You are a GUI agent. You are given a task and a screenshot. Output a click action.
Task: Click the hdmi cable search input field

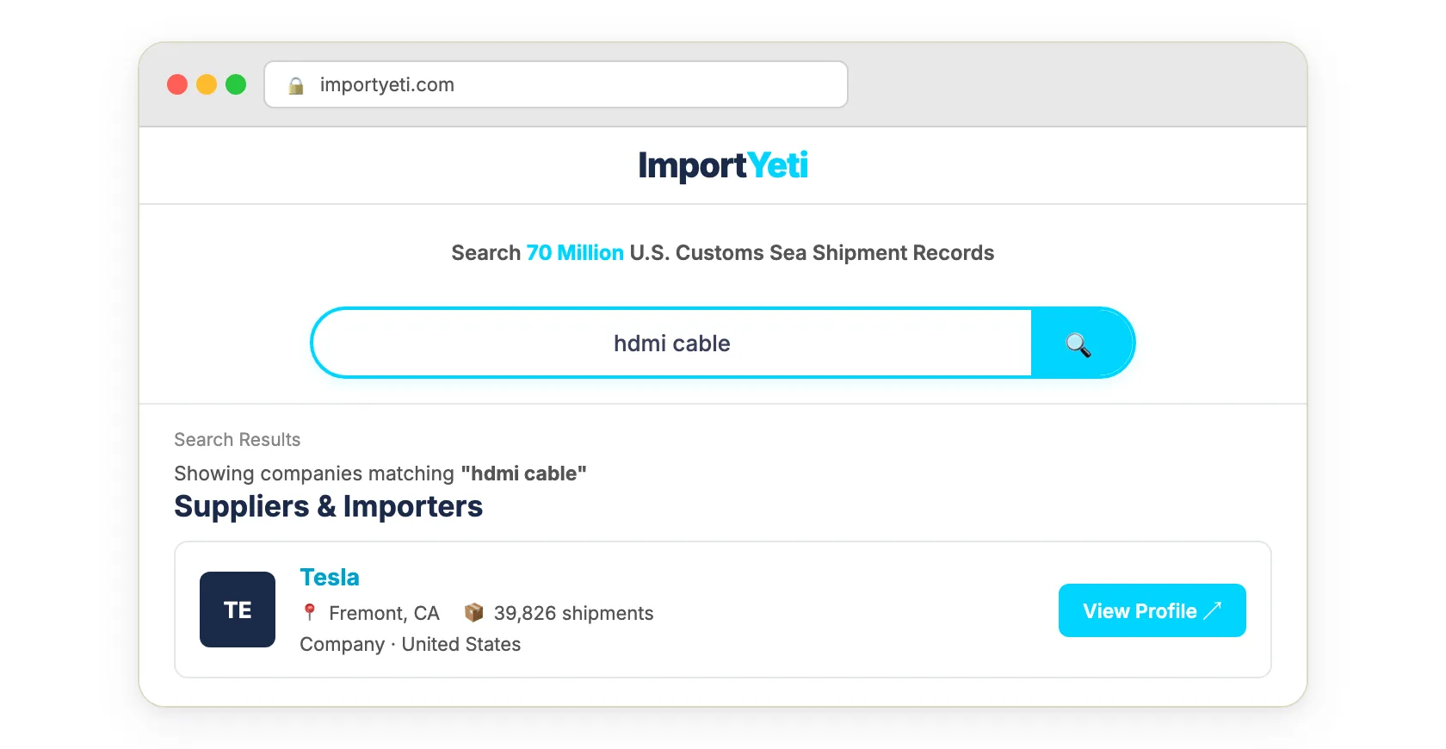671,344
